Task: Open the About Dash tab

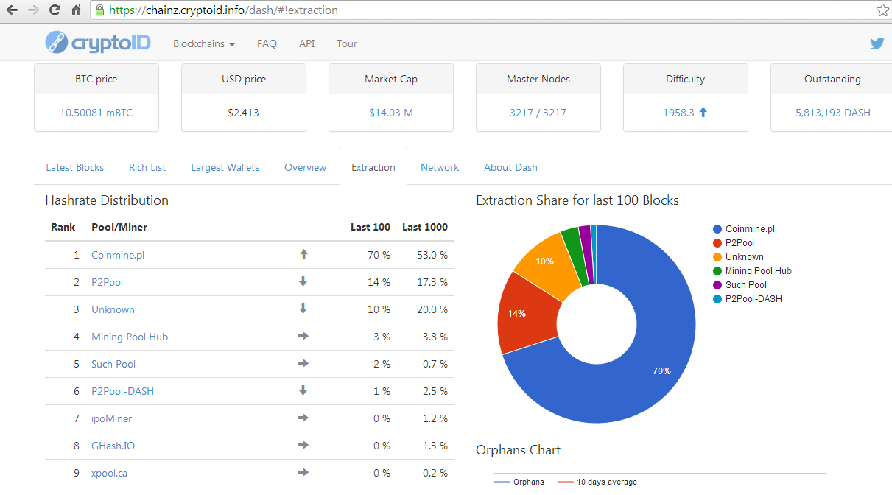Action: point(510,167)
